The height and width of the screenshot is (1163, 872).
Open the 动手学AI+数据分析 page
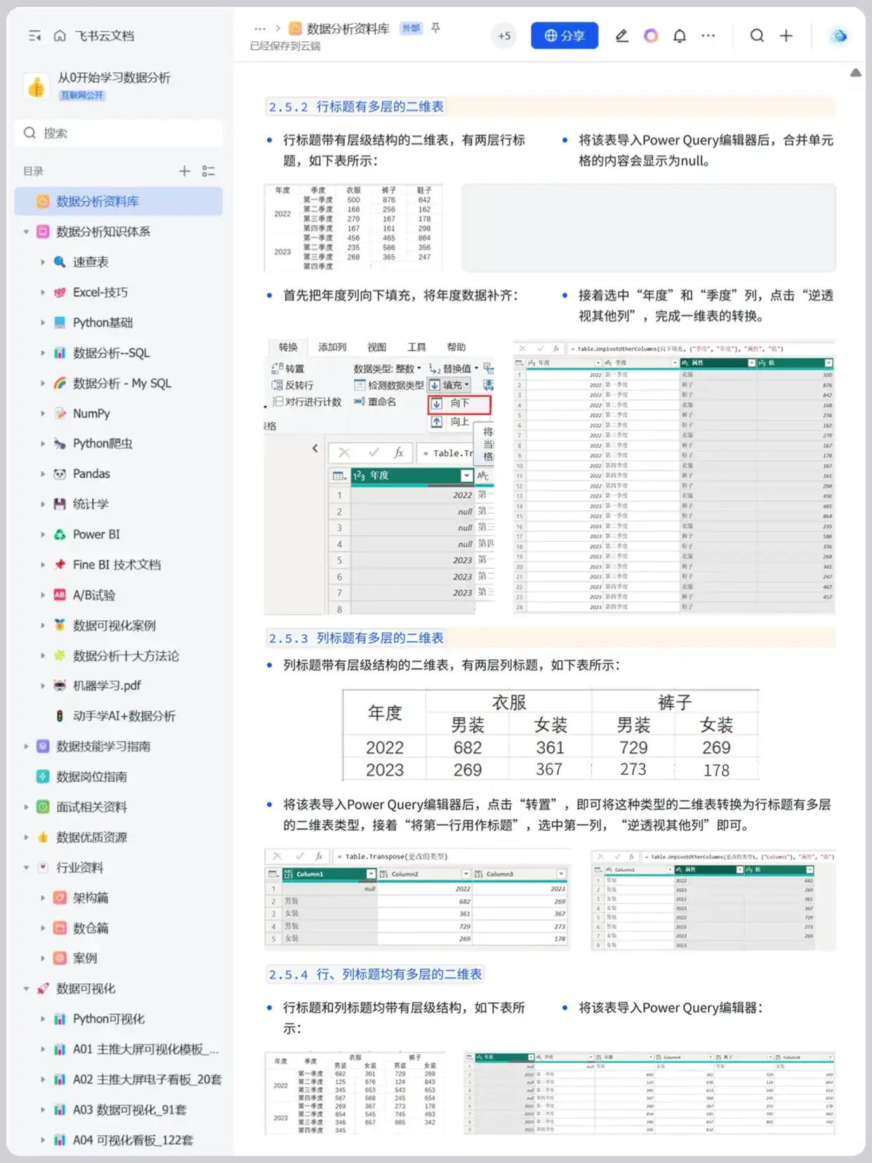point(124,716)
